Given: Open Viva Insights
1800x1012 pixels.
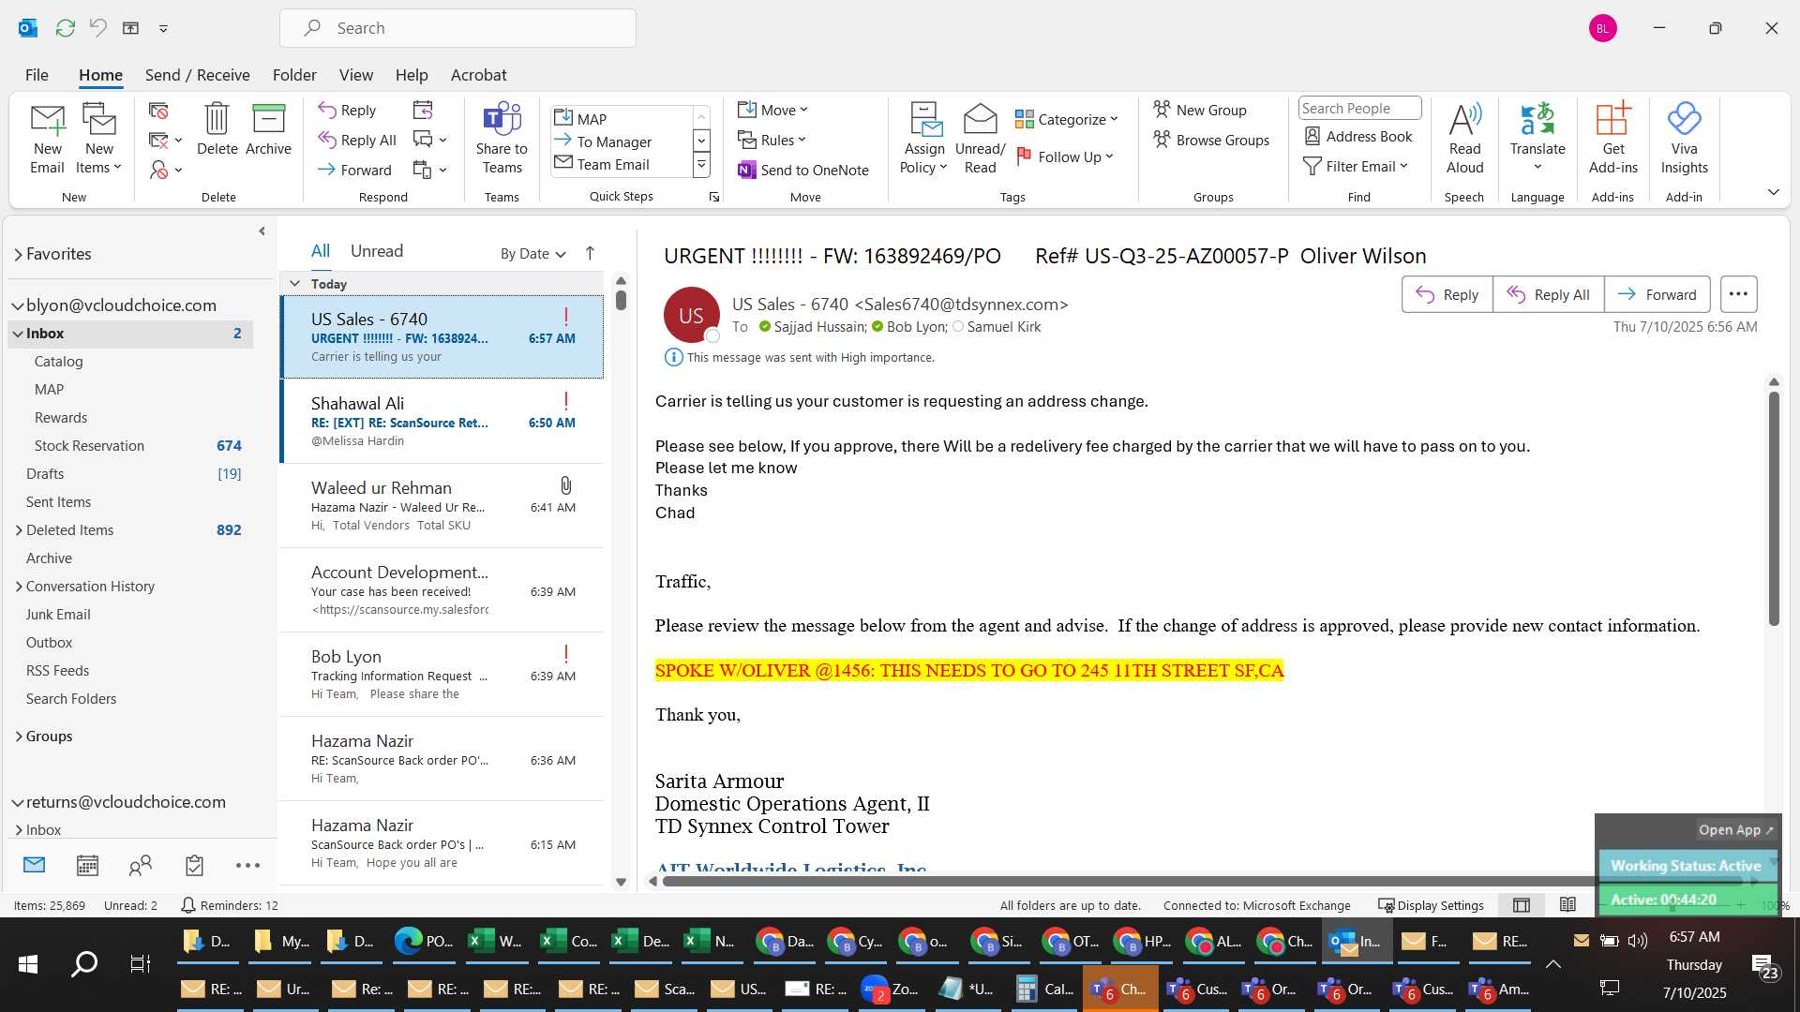Looking at the screenshot, I should pos(1684,139).
